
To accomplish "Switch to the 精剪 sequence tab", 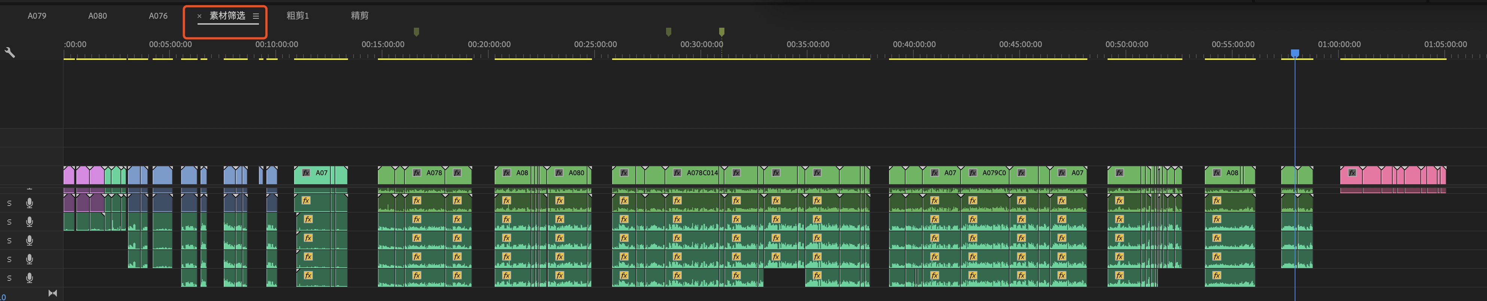I will coord(359,16).
